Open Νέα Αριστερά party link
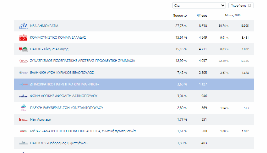 [41, 119]
